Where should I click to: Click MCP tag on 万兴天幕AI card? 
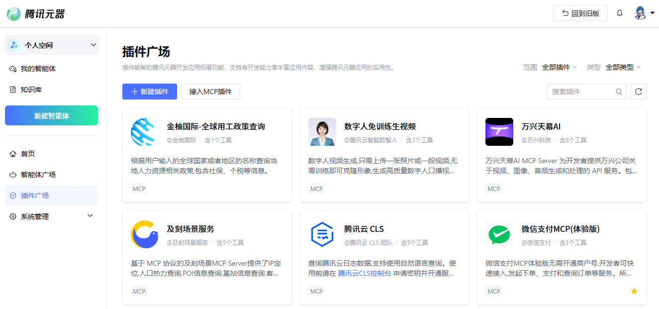click(494, 189)
